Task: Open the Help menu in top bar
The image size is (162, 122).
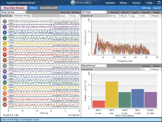Action: 149,3
